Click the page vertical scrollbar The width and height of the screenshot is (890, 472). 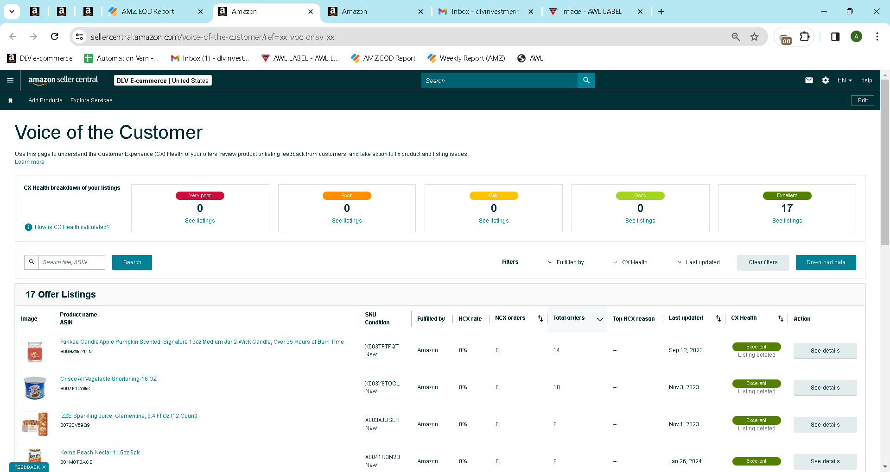885,162
